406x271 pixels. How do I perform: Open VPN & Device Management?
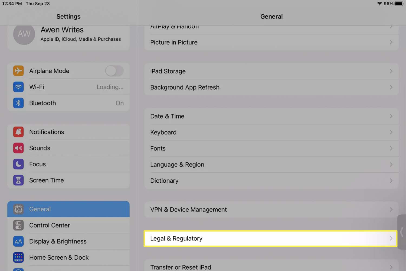coord(271,209)
